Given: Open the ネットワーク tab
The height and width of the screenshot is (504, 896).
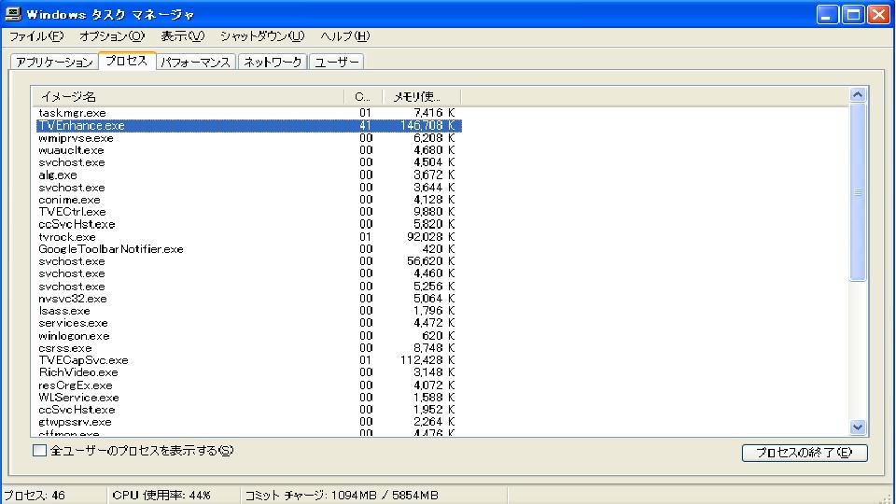Looking at the screenshot, I should point(273,62).
